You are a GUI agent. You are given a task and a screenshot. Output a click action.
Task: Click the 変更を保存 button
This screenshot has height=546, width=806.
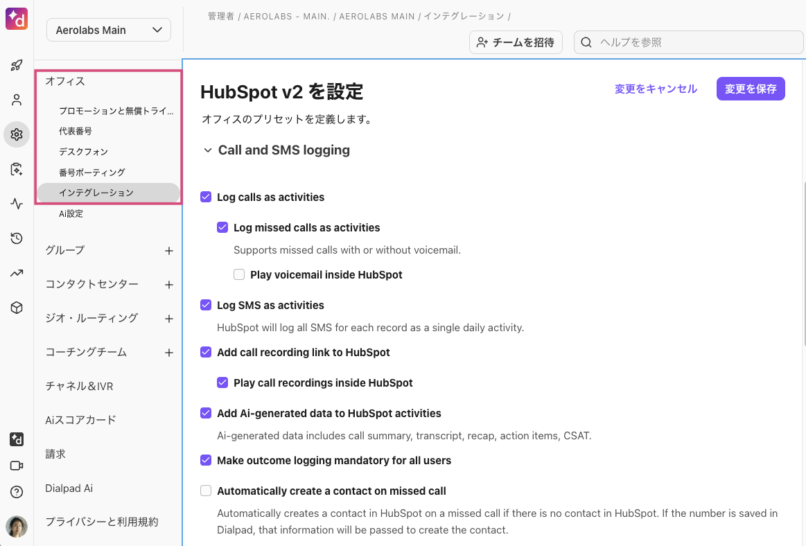751,89
